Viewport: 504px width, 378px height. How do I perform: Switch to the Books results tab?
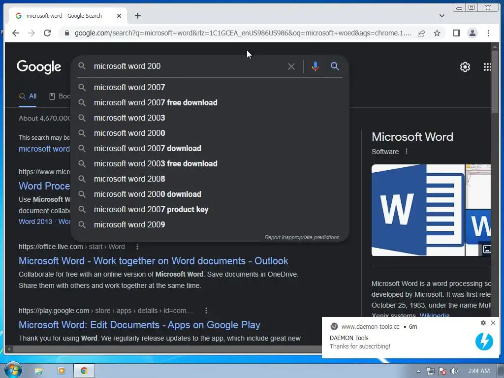60,96
